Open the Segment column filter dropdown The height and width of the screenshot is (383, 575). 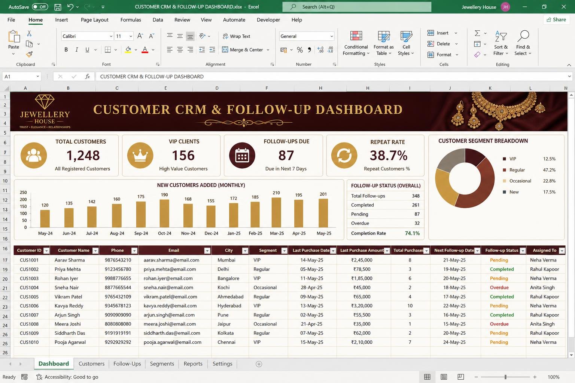tap(284, 251)
